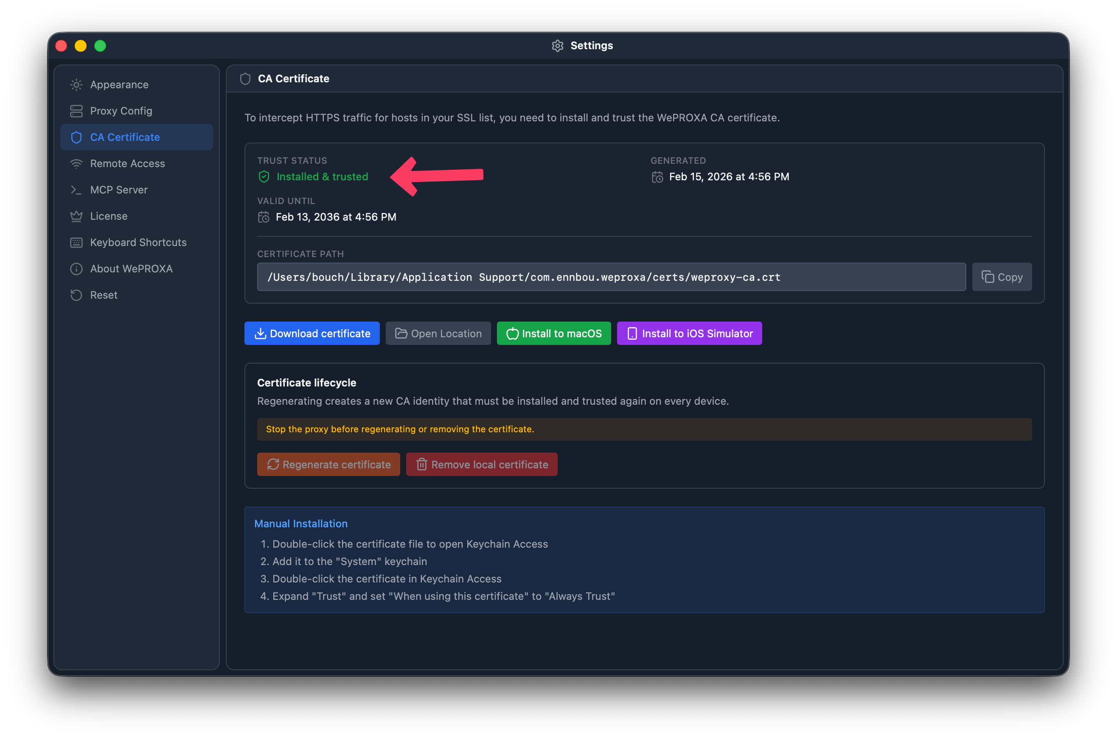Select the CA Certificate section

point(137,137)
